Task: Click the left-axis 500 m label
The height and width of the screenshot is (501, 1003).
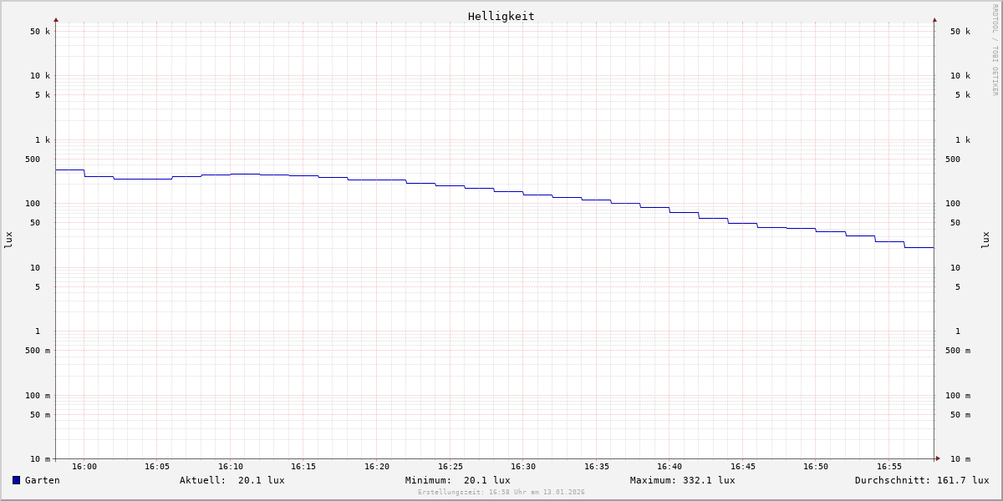Action: click(38, 351)
